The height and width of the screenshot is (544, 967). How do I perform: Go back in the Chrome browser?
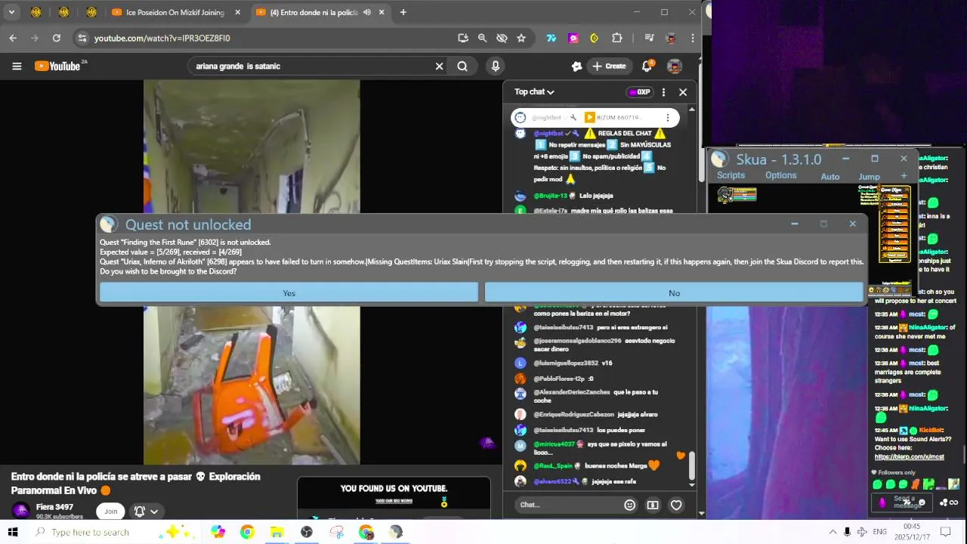click(x=13, y=38)
